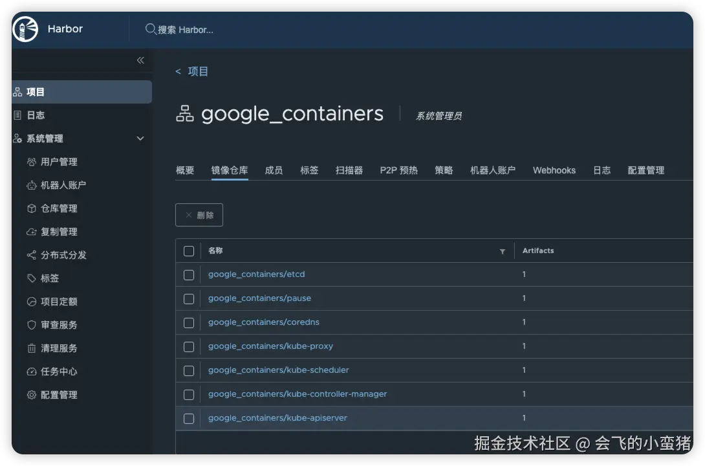Click the 项目 icon in sidebar

[x=17, y=92]
